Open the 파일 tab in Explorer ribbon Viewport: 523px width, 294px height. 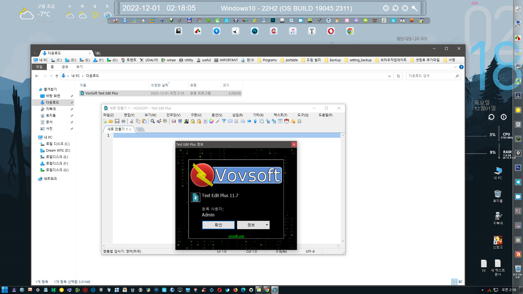[x=39, y=67]
